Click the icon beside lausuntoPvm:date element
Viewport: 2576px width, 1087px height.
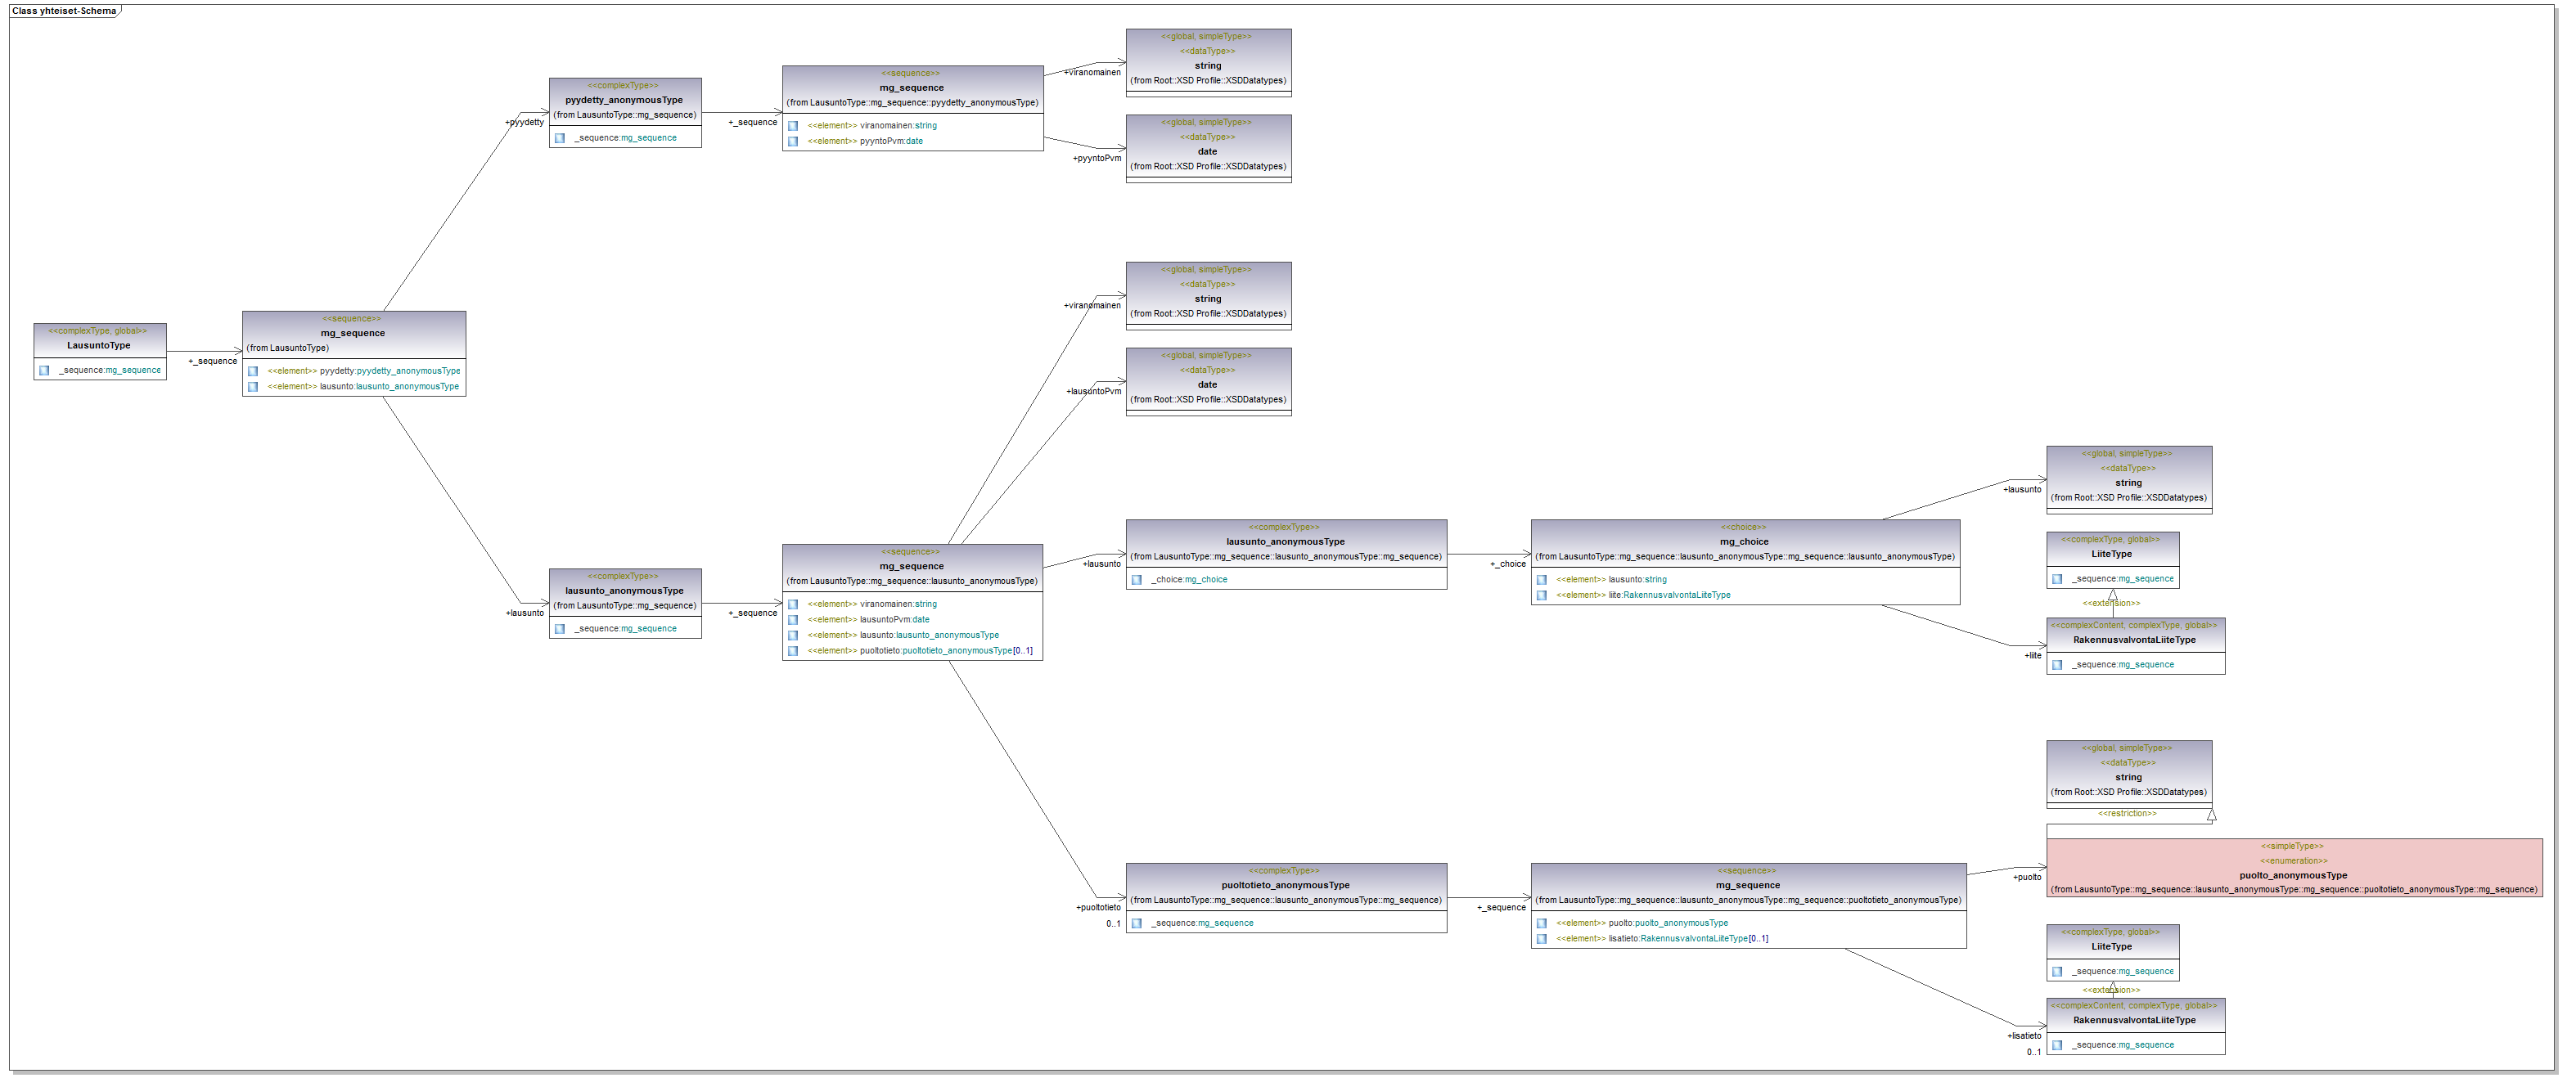click(x=793, y=621)
